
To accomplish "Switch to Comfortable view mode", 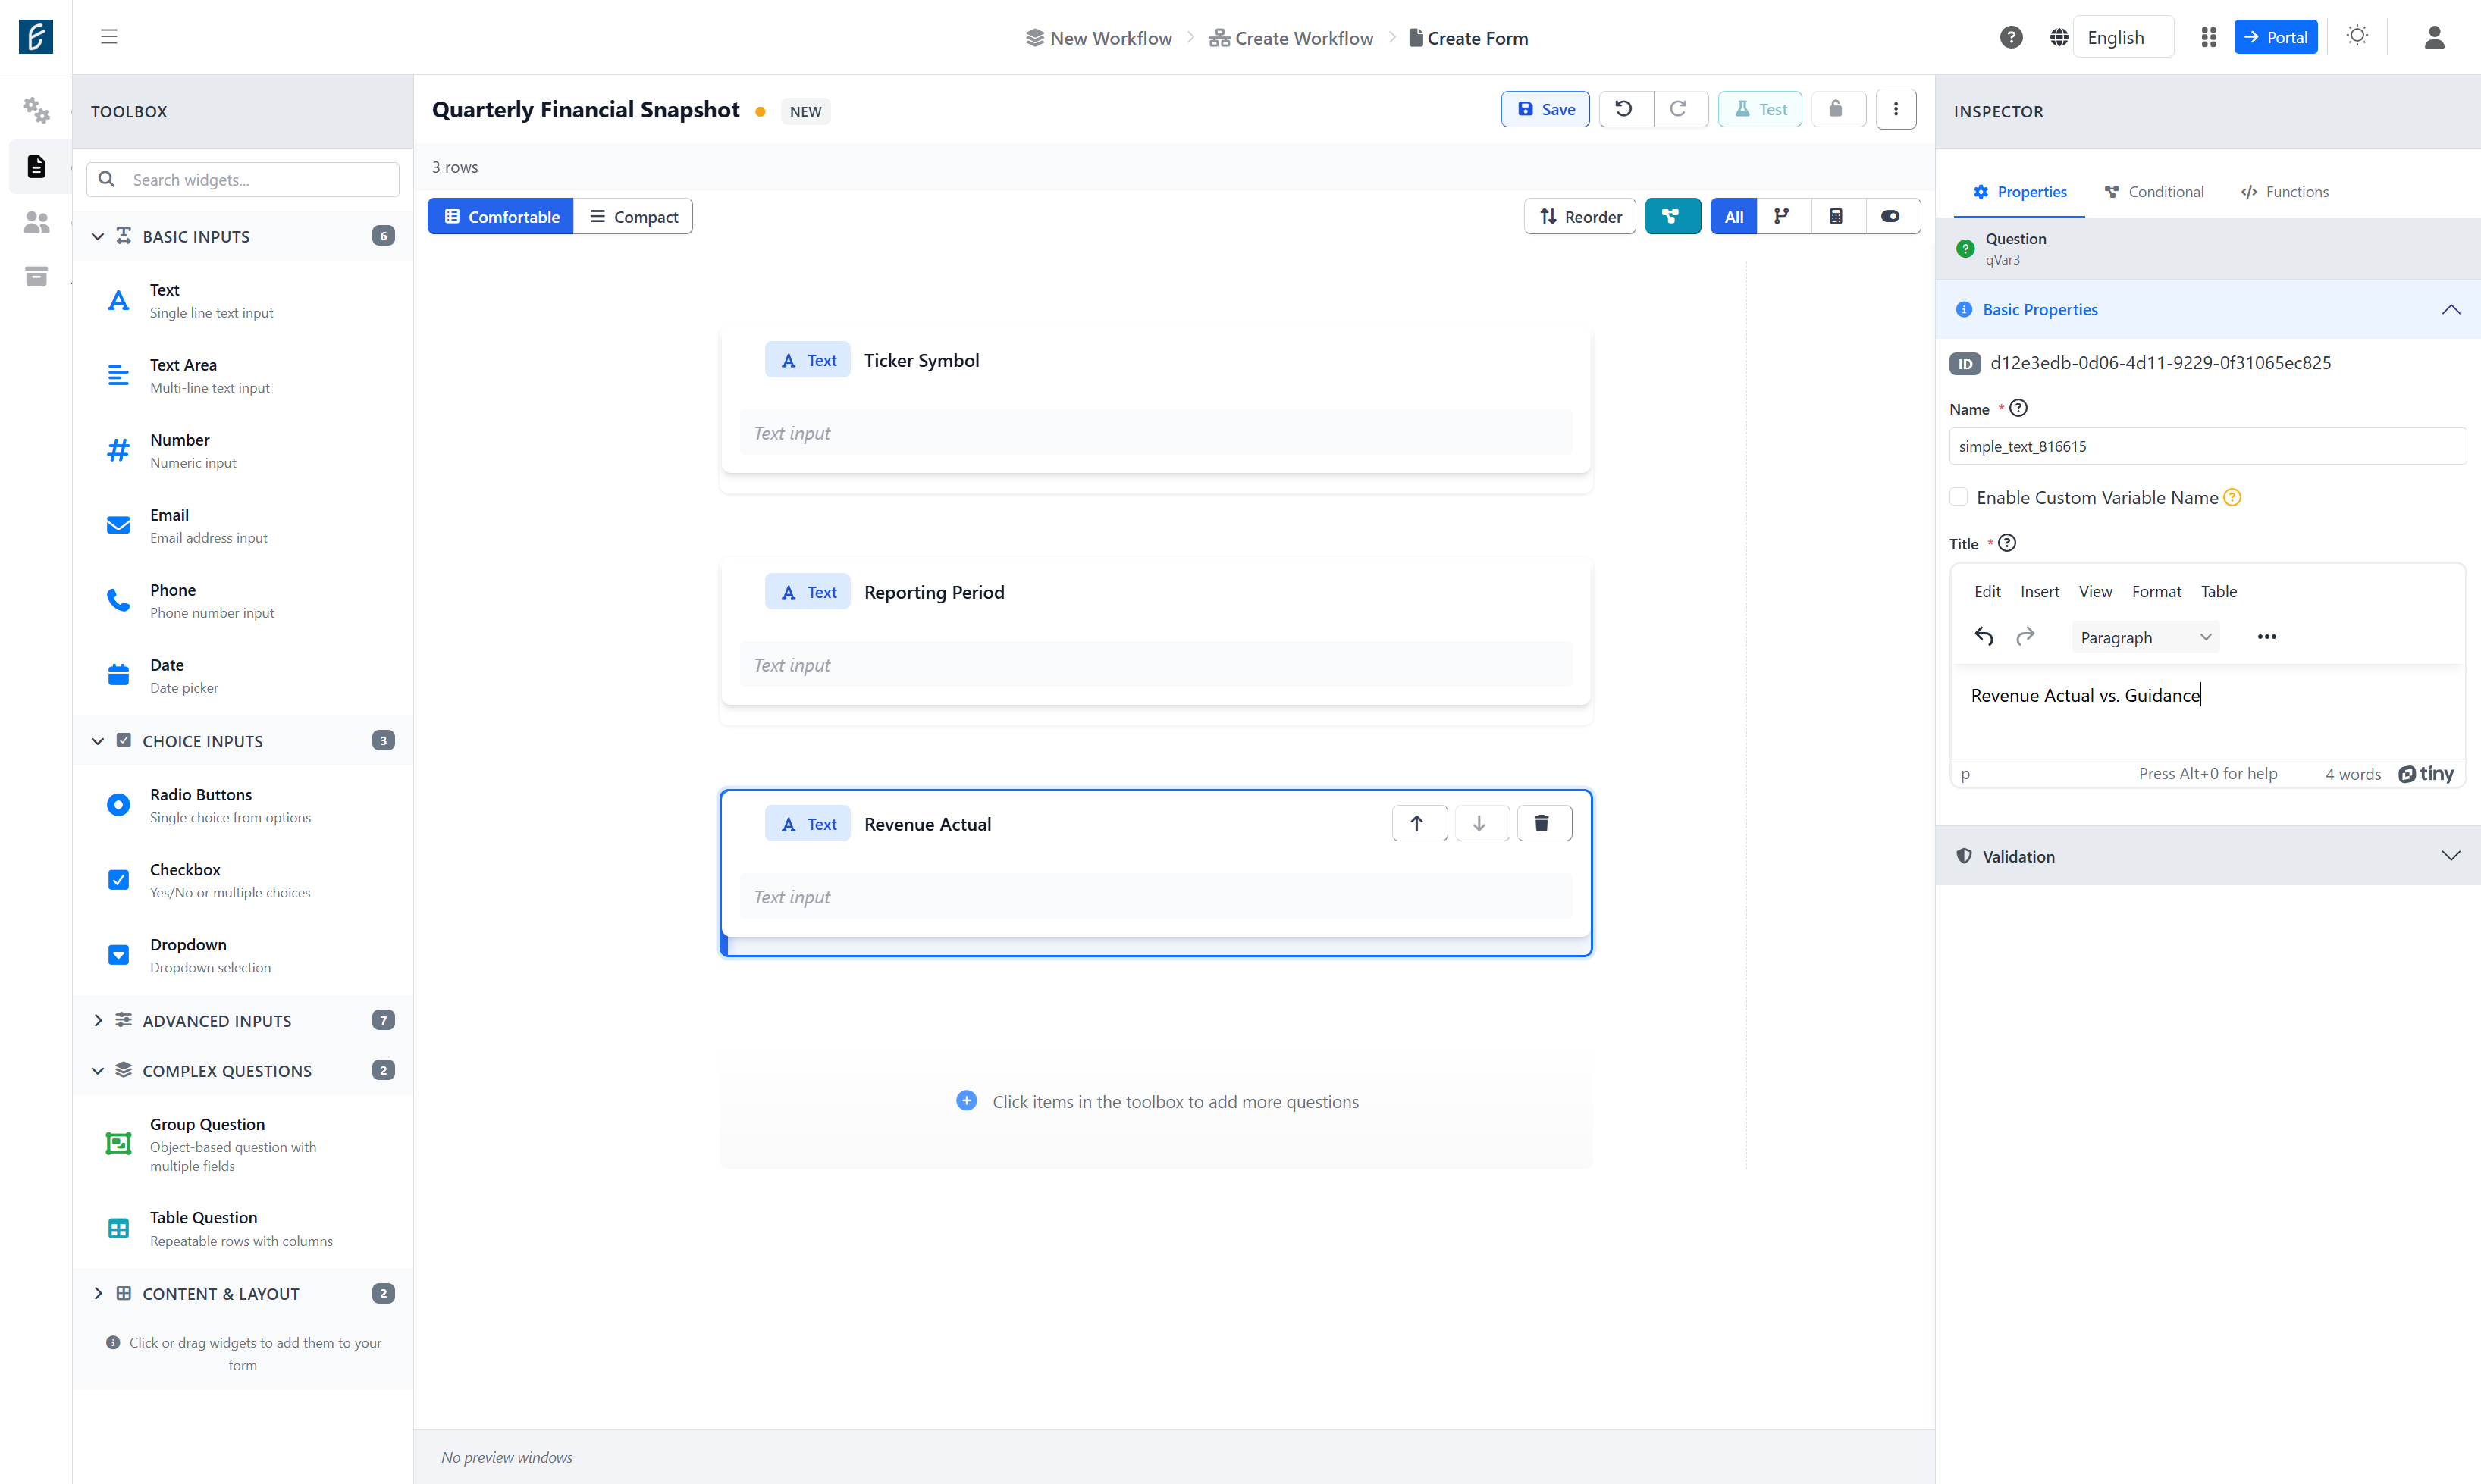I will [x=501, y=216].
